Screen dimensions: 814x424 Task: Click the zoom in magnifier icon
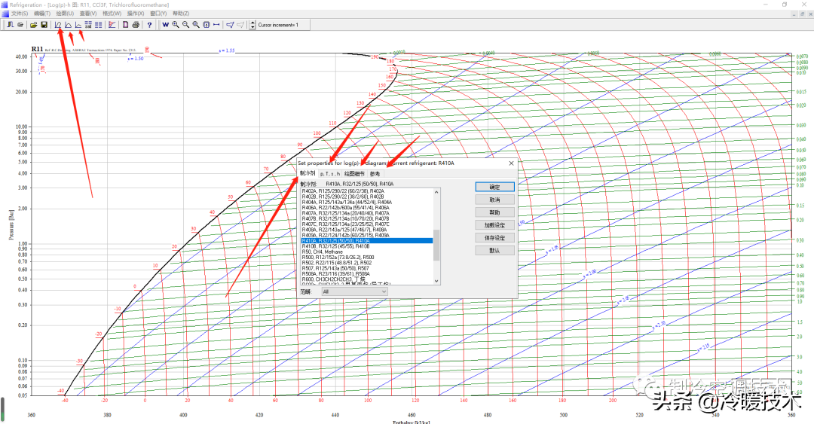pyautogui.click(x=176, y=25)
